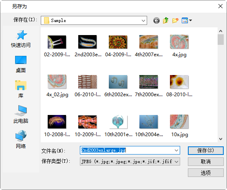
Task: Select 此电脑 in the sidebar
Action: click(21, 115)
